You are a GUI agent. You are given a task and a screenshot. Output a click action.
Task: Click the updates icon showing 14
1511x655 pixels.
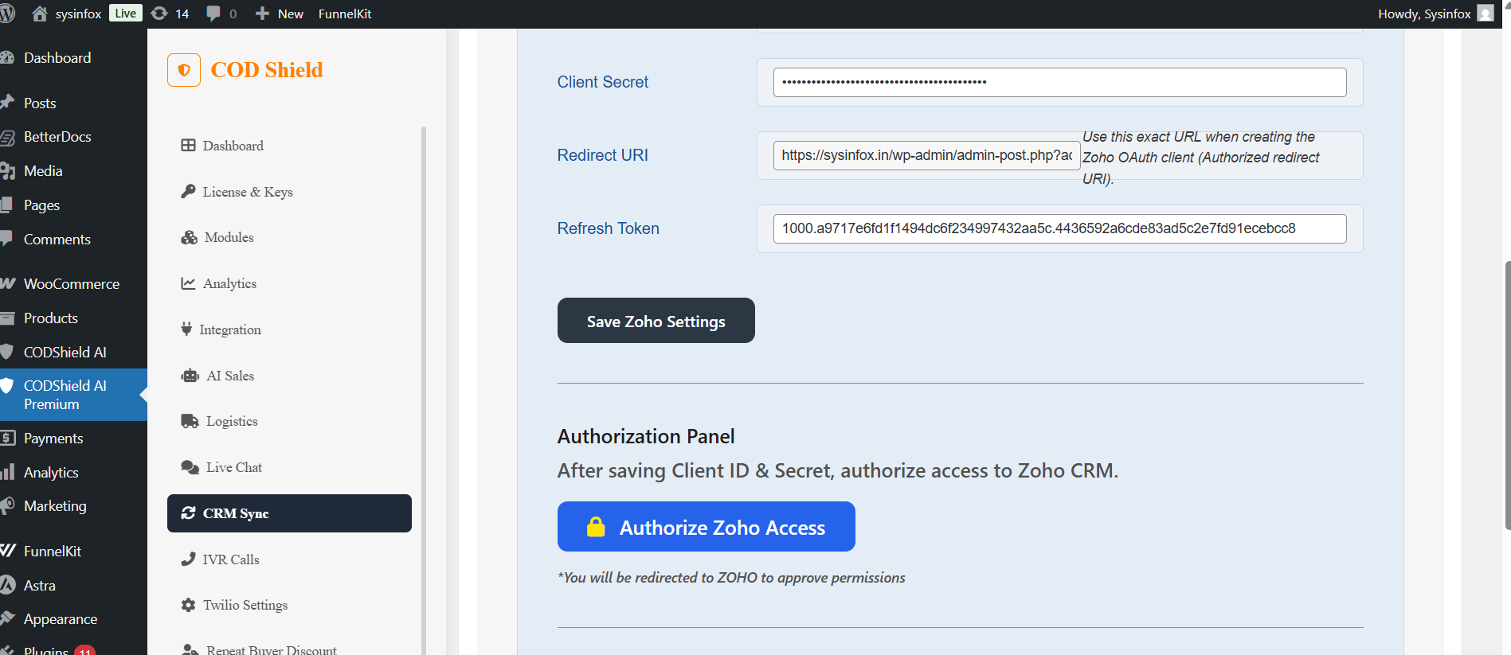point(160,14)
